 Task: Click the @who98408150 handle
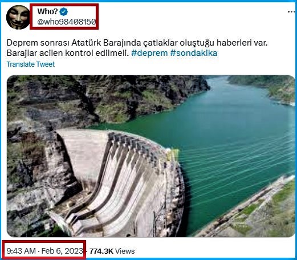[67, 22]
